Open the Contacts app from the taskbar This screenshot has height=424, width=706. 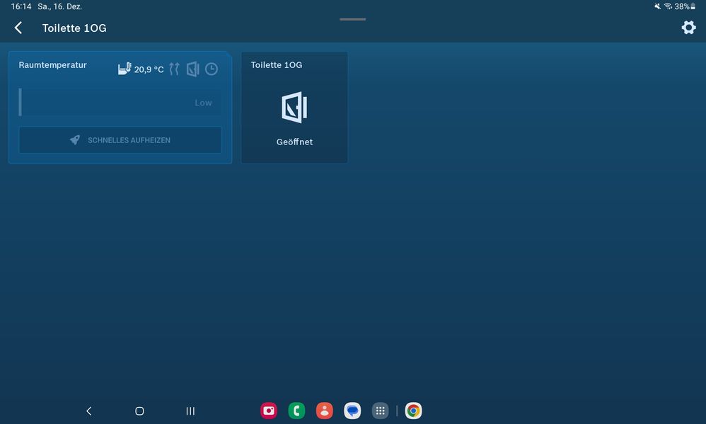coord(324,411)
